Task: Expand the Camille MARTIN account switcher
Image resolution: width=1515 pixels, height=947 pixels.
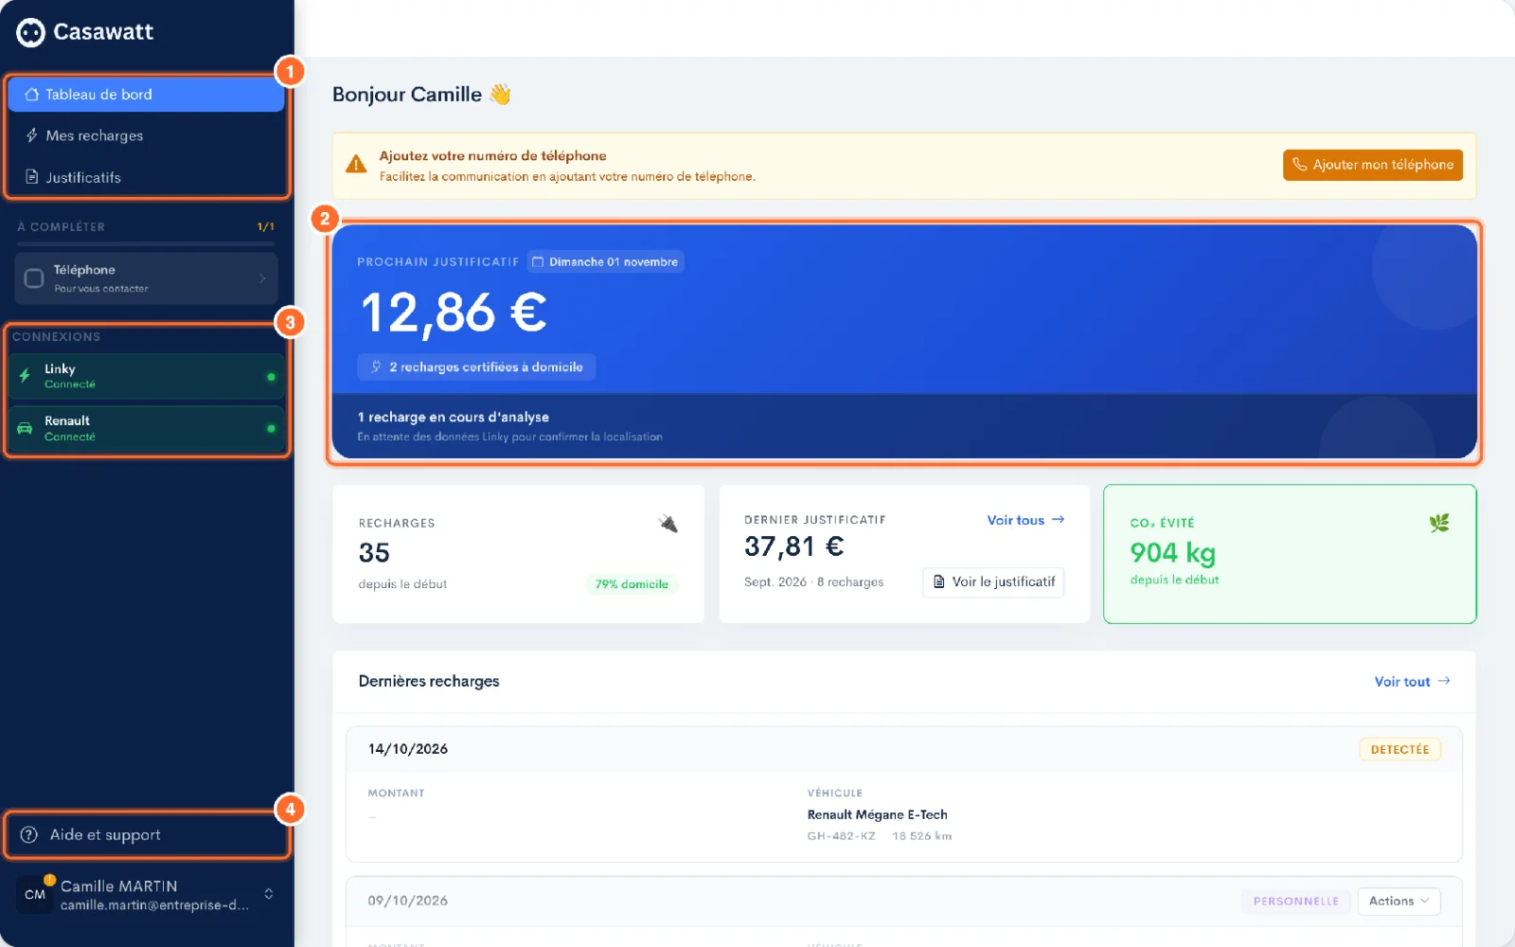Action: tap(269, 894)
